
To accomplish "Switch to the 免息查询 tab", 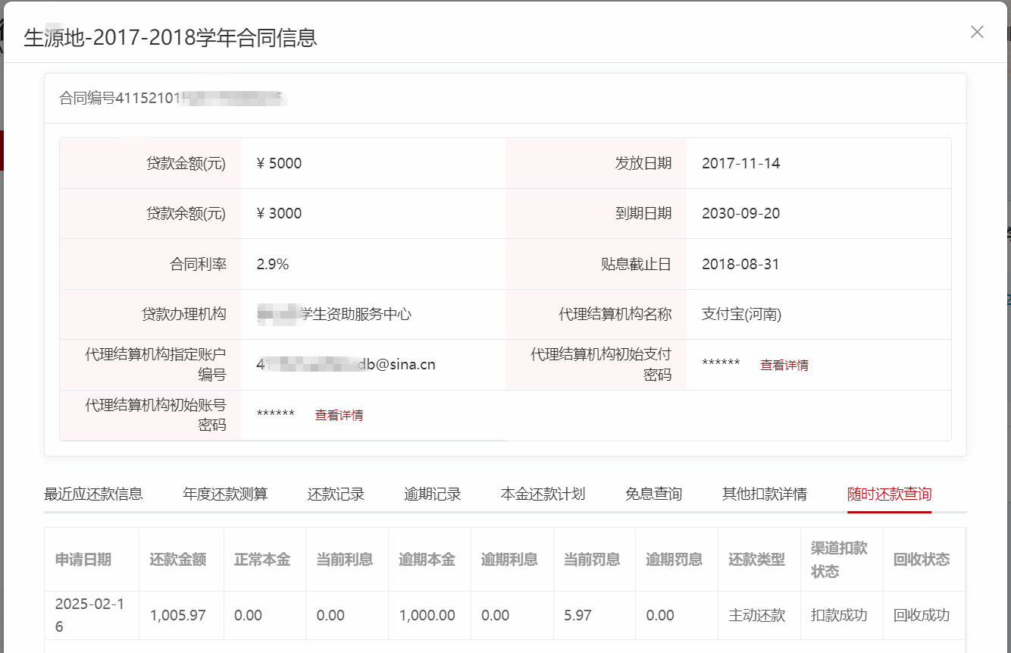I will pyautogui.click(x=653, y=494).
